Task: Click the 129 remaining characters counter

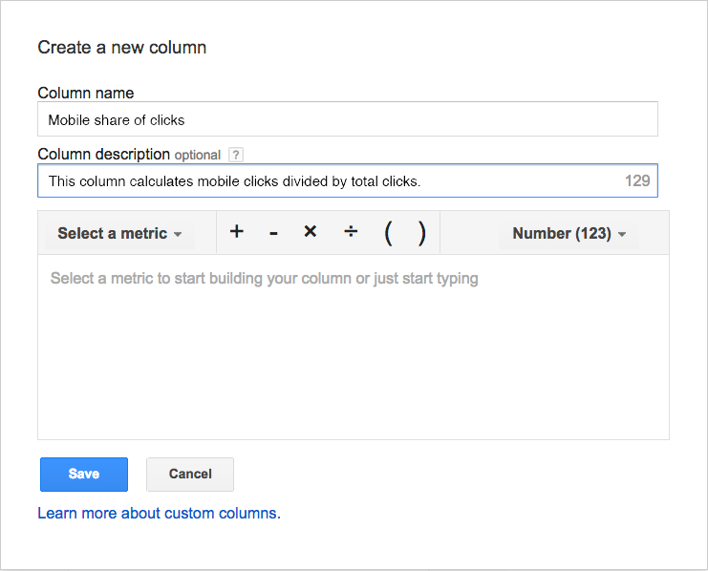Action: (636, 180)
